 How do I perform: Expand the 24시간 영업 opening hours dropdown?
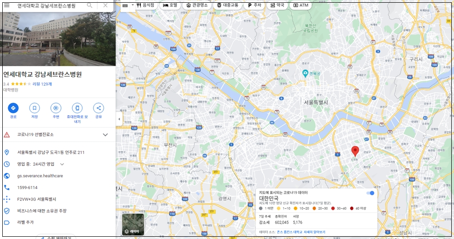click(62, 164)
